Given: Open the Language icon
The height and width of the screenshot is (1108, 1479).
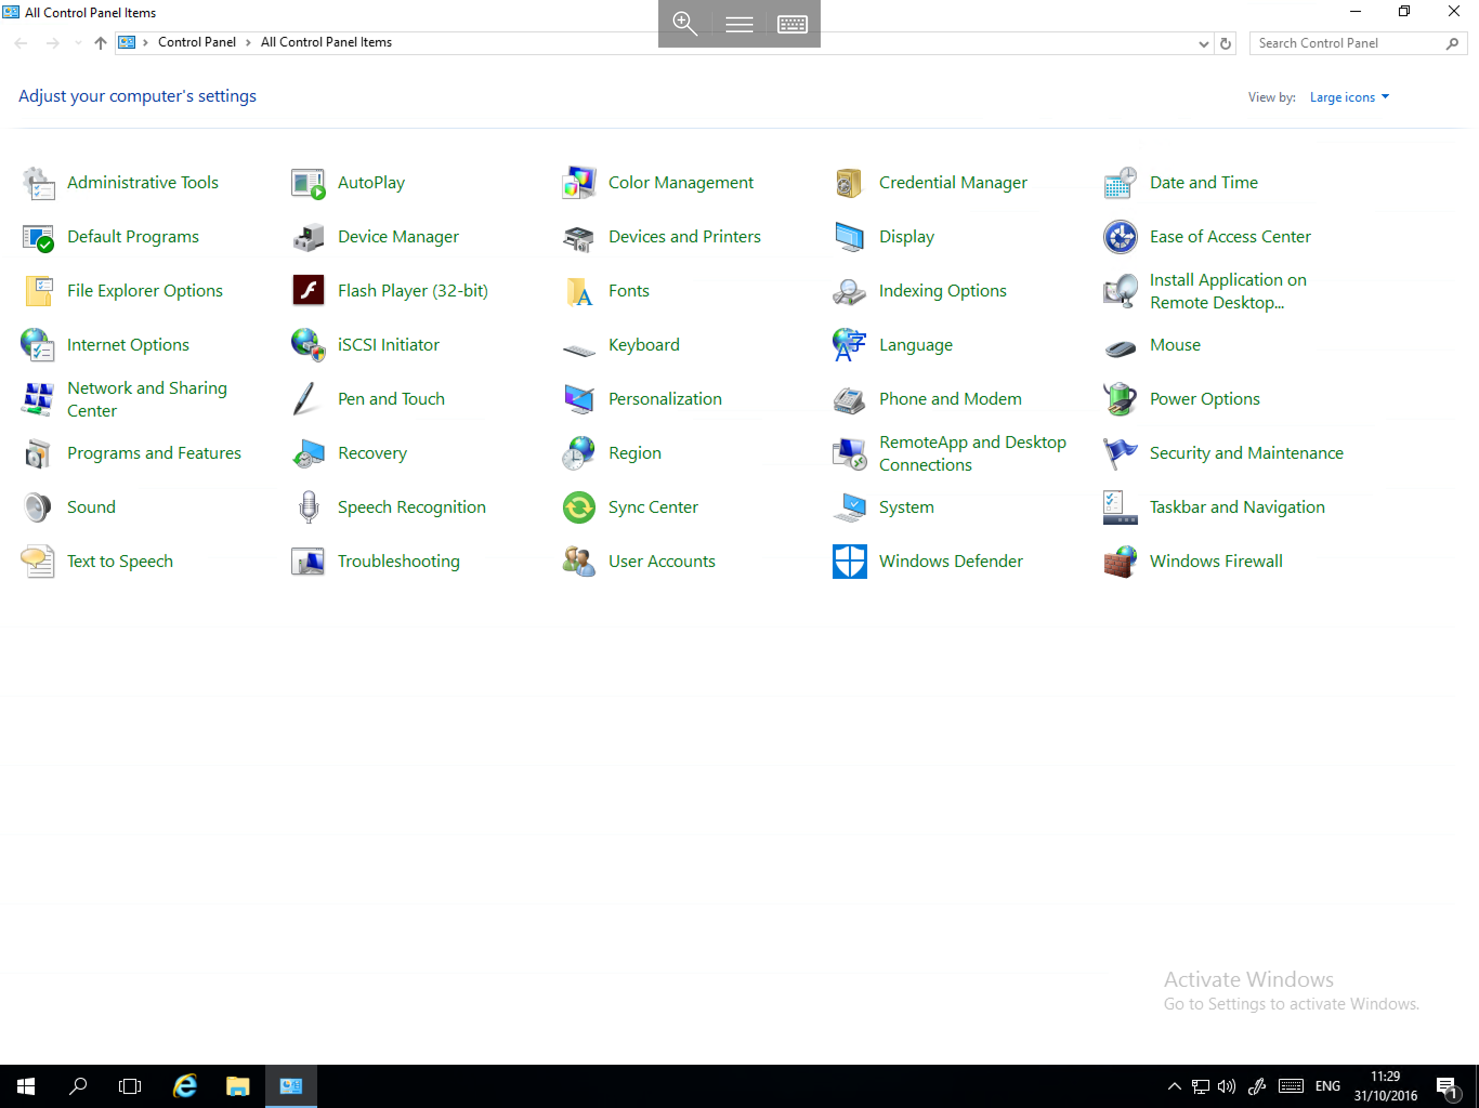Looking at the screenshot, I should [849, 346].
